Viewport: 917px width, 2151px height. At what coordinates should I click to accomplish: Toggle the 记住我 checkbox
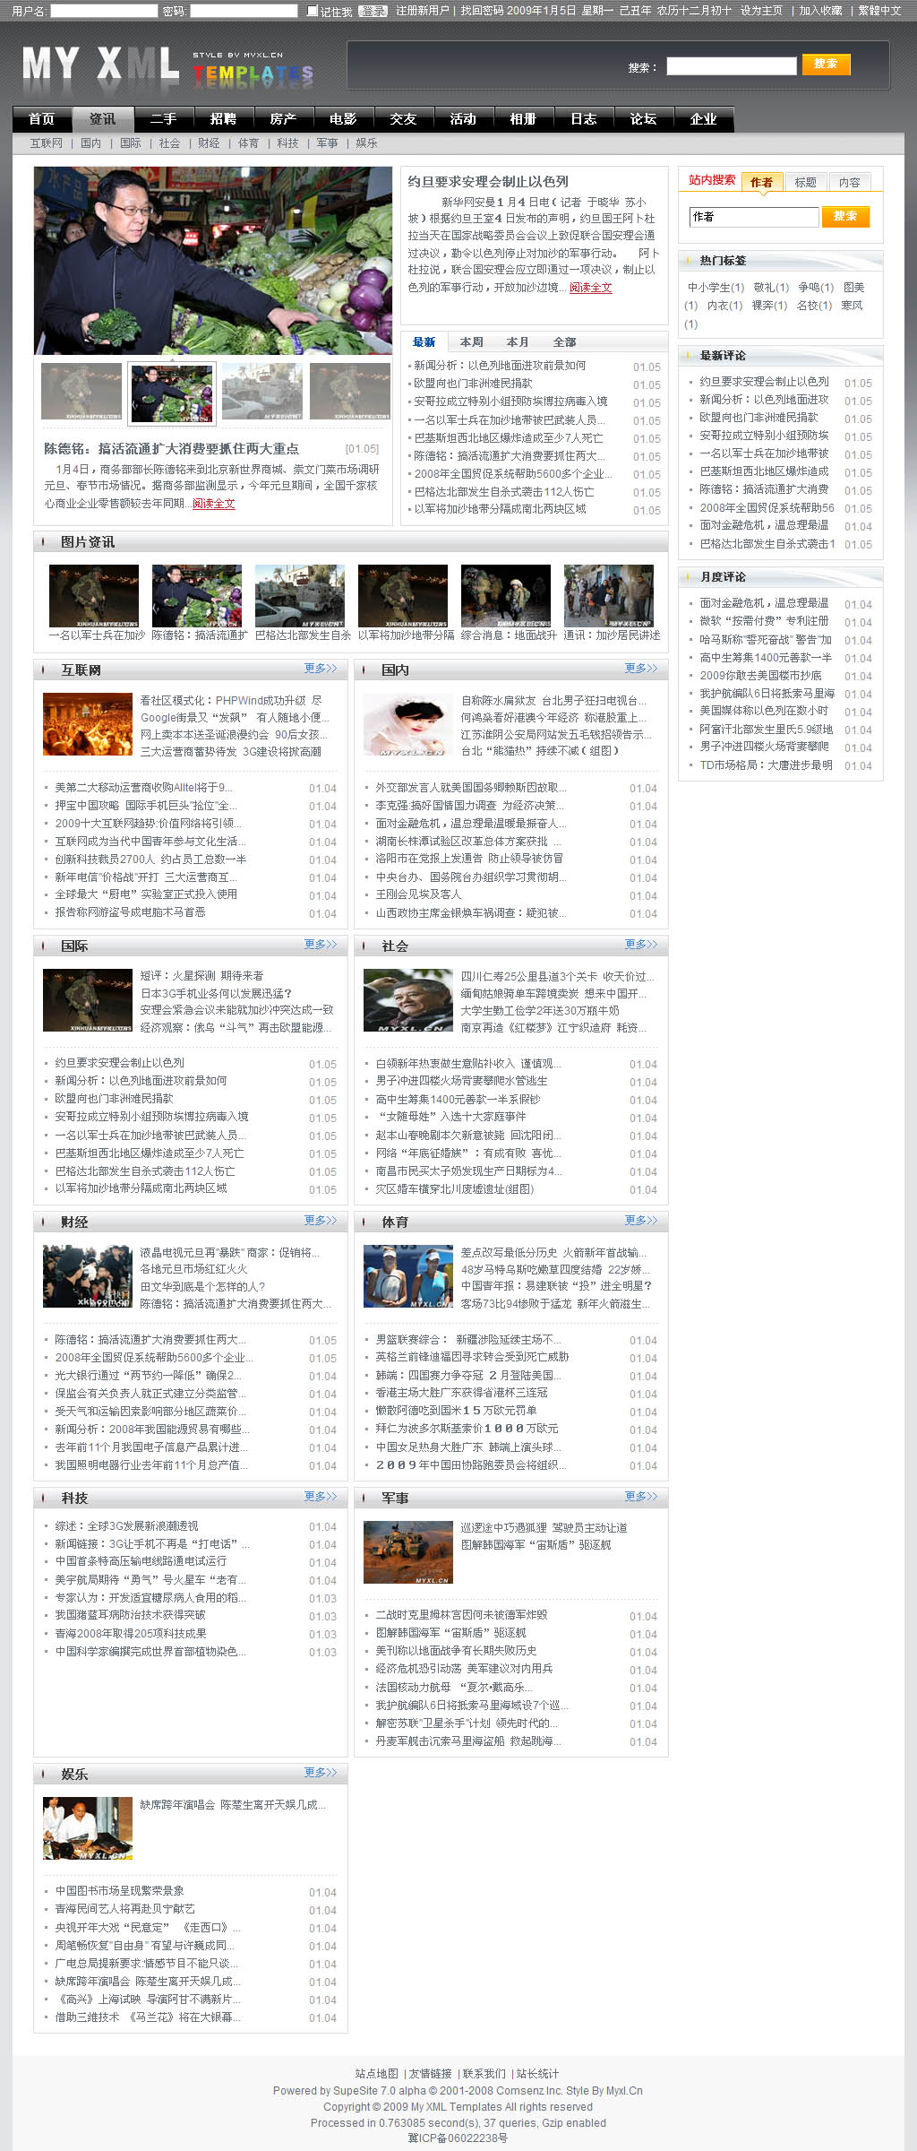click(x=313, y=11)
